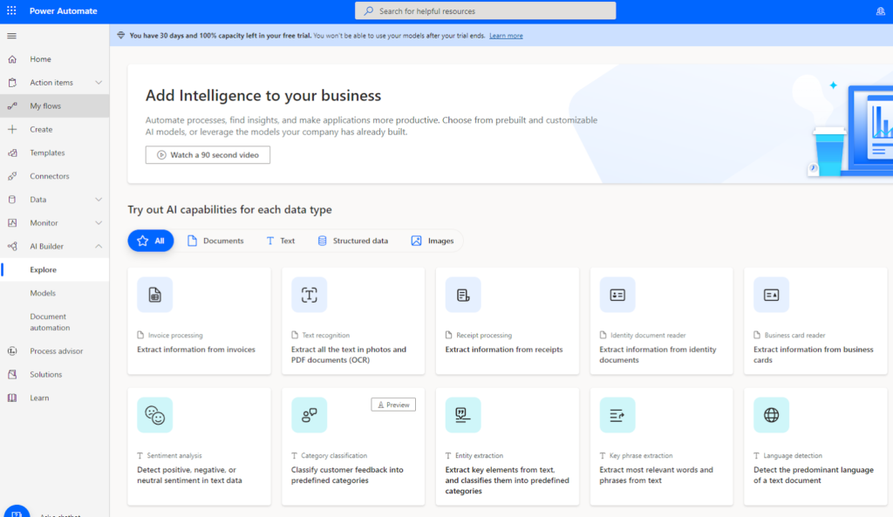893x517 pixels.
Task: Click the Business card reader card icon
Action: [771, 295]
